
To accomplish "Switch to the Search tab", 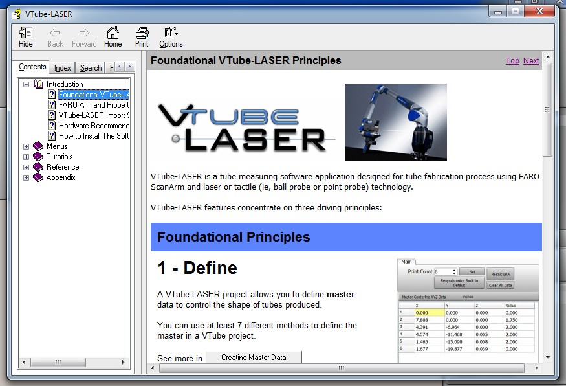I will [x=91, y=68].
